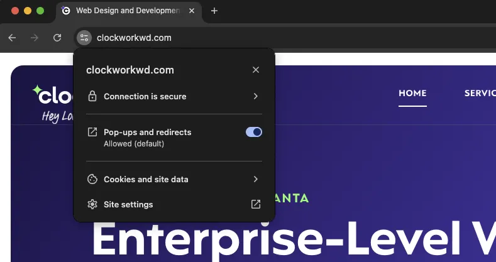Toggle Pop-ups and redirects switch off

(254, 132)
